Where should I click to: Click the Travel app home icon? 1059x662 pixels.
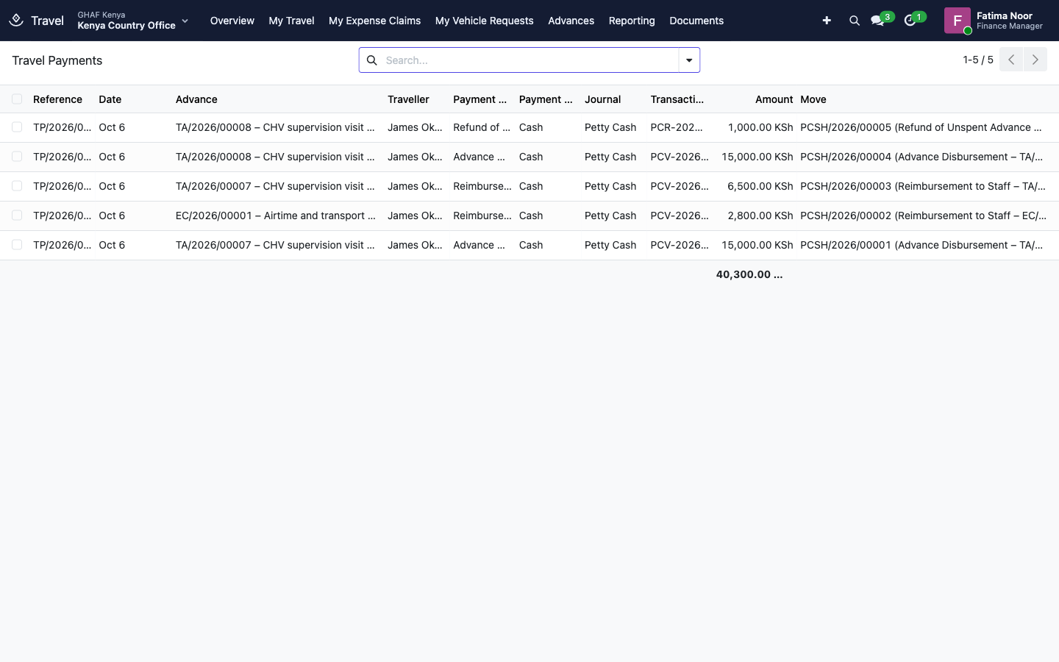click(x=16, y=21)
